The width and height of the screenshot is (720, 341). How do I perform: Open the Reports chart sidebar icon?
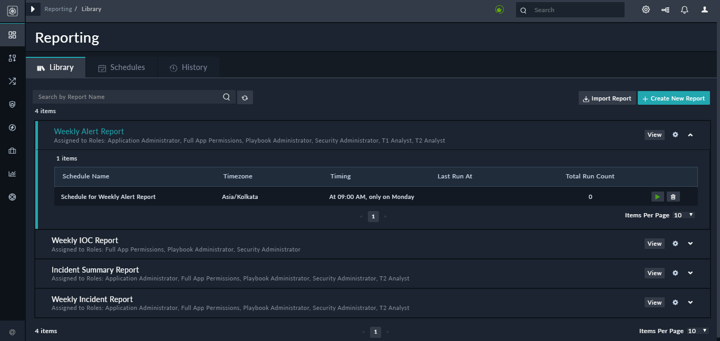(12, 174)
